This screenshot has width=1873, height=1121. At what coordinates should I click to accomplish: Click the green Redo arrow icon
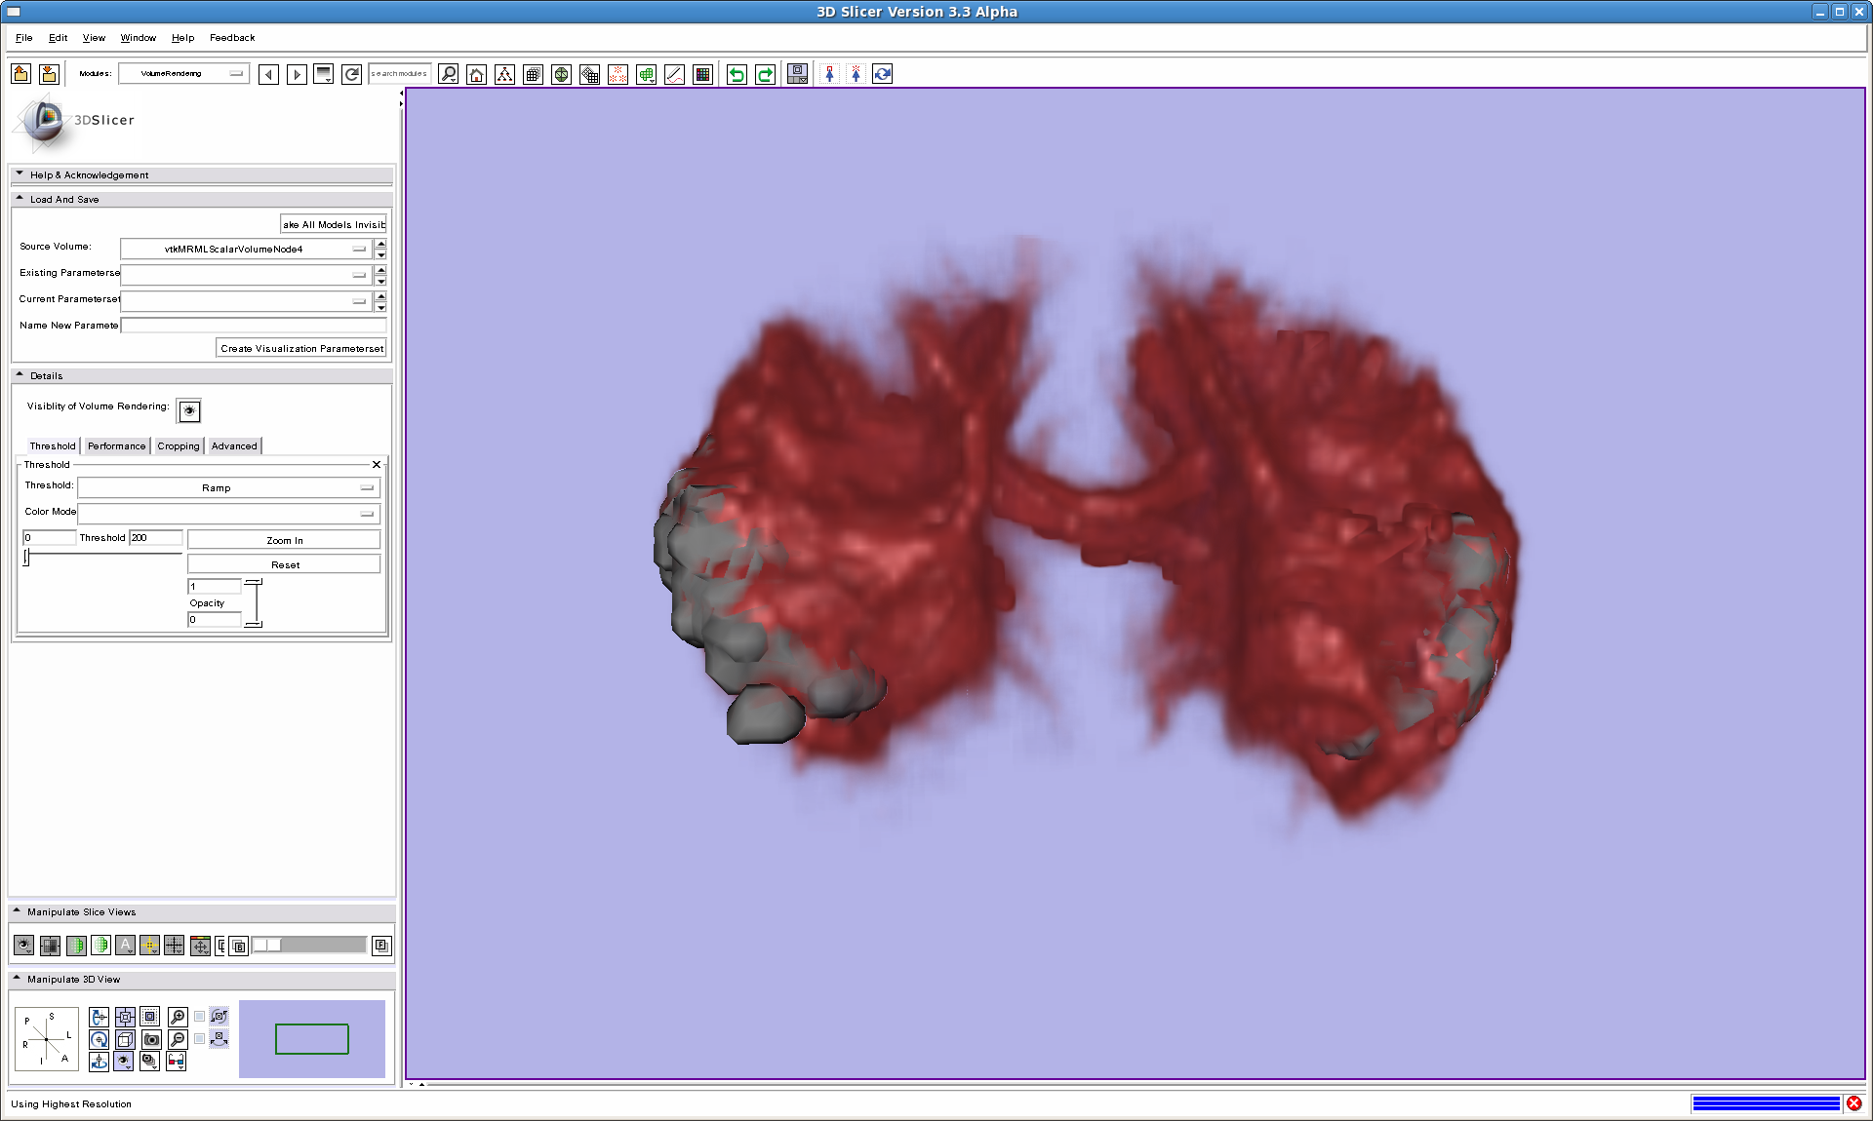pos(765,74)
